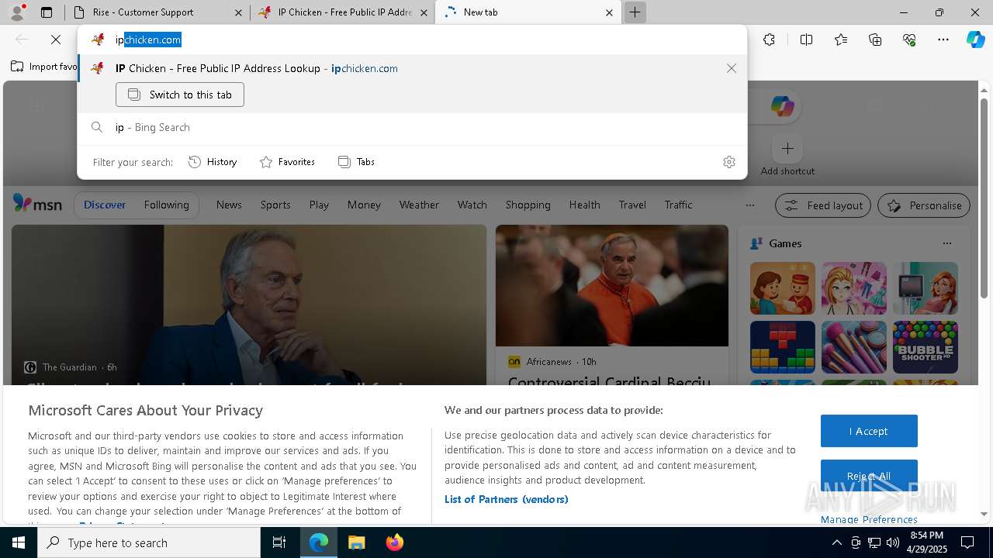Viewport: 993px width, 558px height.
Task: Open the Shopping category
Action: pos(528,205)
